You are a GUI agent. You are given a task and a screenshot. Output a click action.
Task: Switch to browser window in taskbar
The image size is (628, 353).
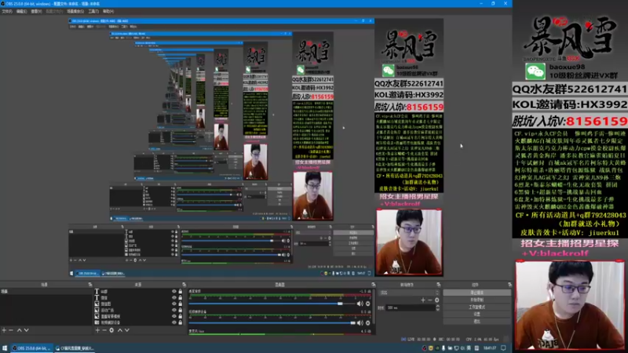(75, 348)
